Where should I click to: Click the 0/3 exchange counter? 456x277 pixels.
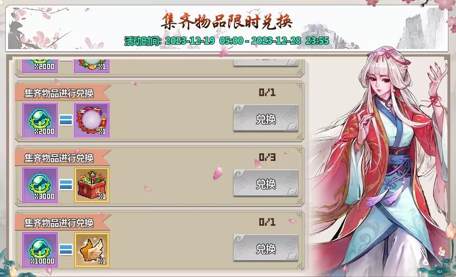[267, 158]
